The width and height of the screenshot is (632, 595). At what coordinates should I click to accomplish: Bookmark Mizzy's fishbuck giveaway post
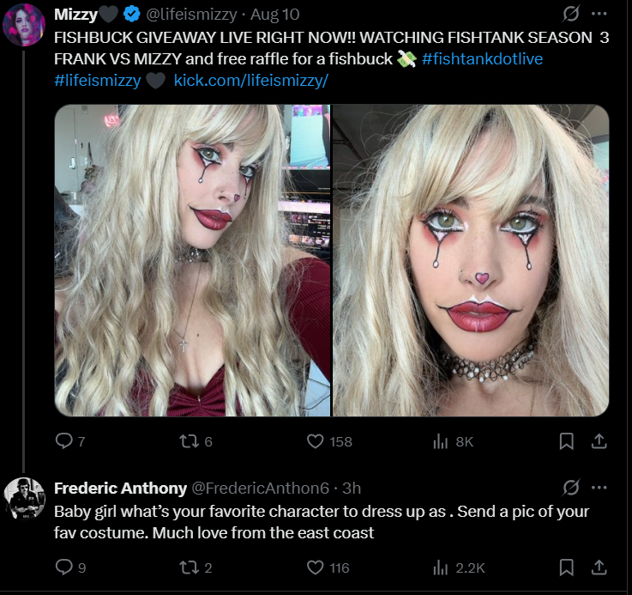click(566, 441)
